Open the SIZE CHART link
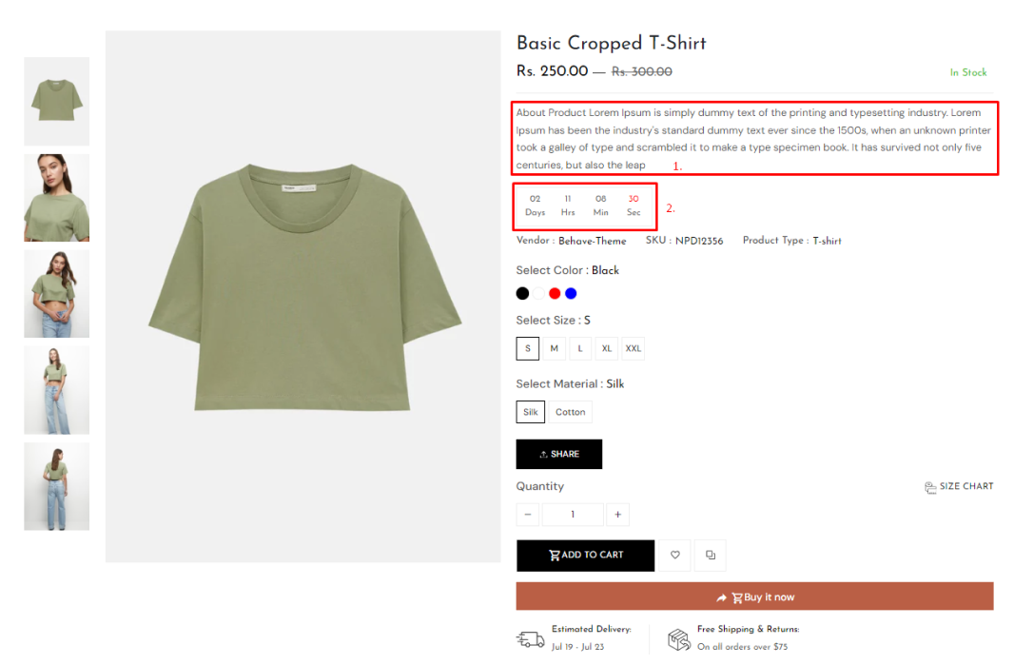The width and height of the screenshot is (1014, 665). (x=959, y=486)
